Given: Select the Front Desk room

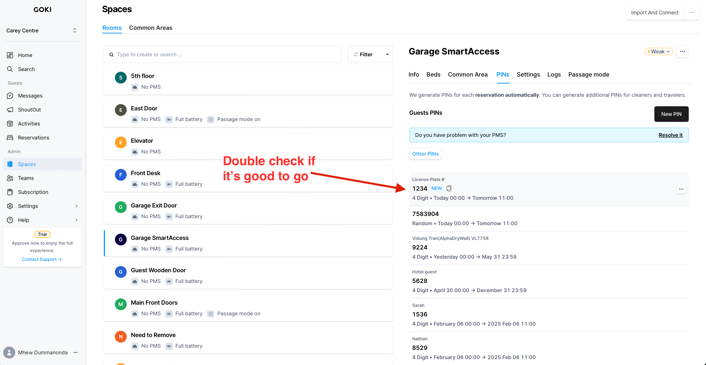Looking at the screenshot, I should (248, 178).
